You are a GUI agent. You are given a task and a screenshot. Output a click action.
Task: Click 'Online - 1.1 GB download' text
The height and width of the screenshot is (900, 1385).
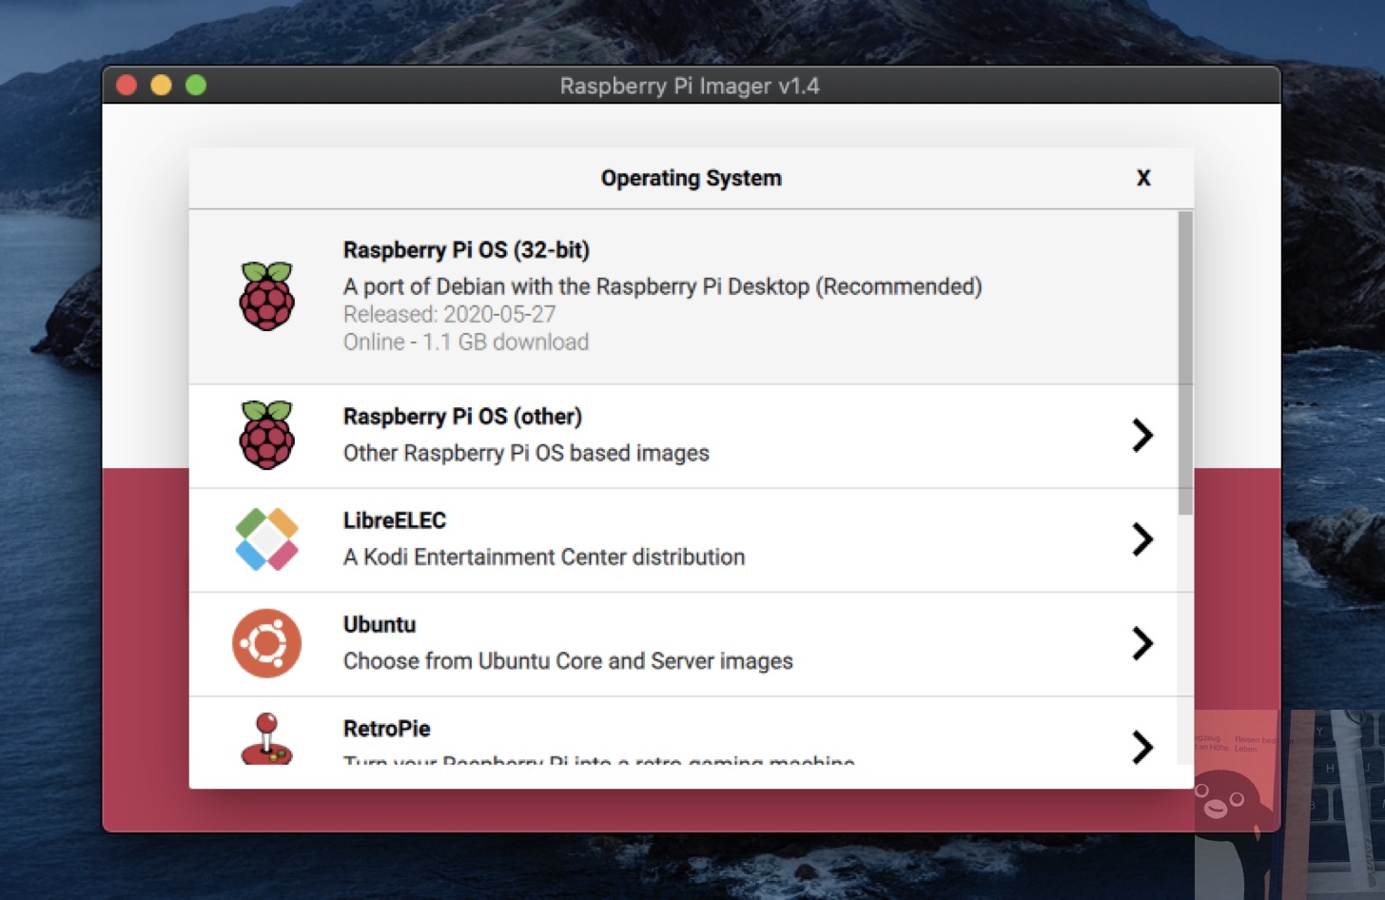466,342
